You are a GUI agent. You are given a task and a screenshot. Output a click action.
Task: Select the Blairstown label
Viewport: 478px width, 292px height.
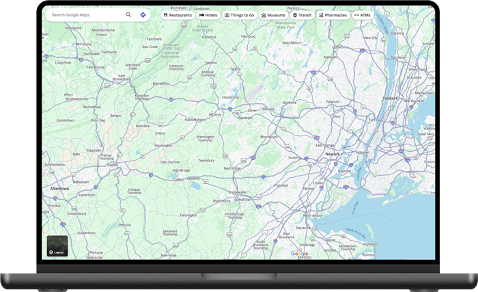pyautogui.click(x=160, y=83)
